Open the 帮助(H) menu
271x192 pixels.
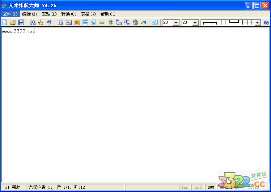pyautogui.click(x=108, y=14)
